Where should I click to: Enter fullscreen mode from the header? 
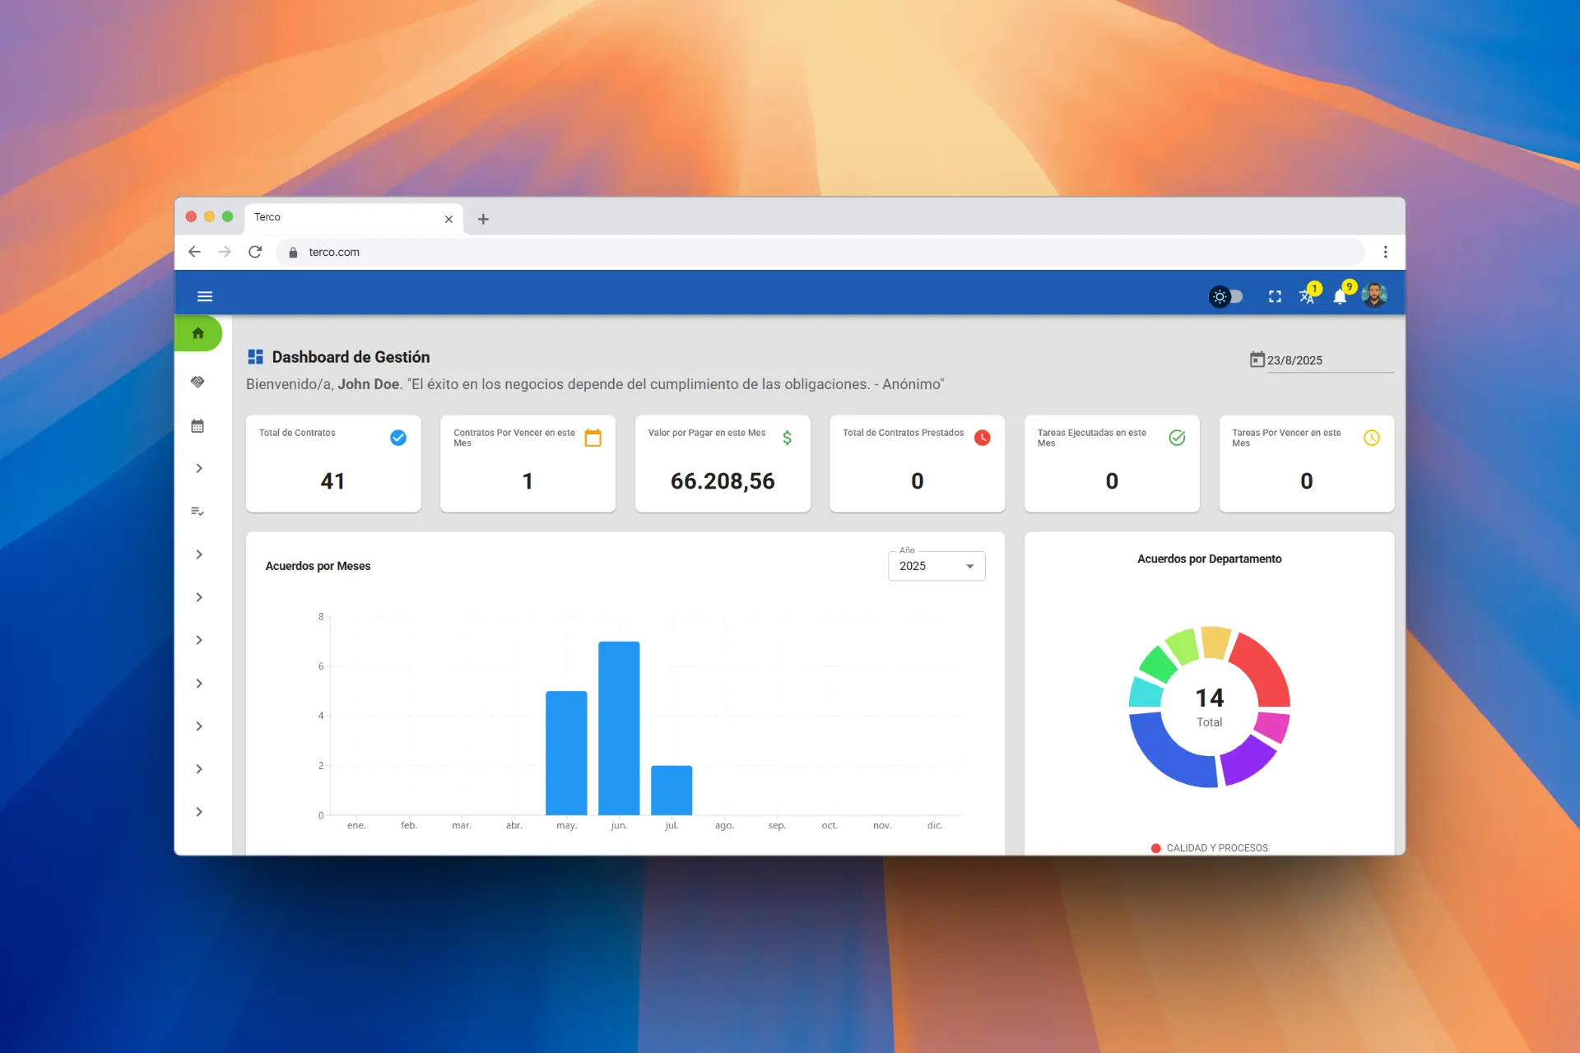pos(1275,296)
